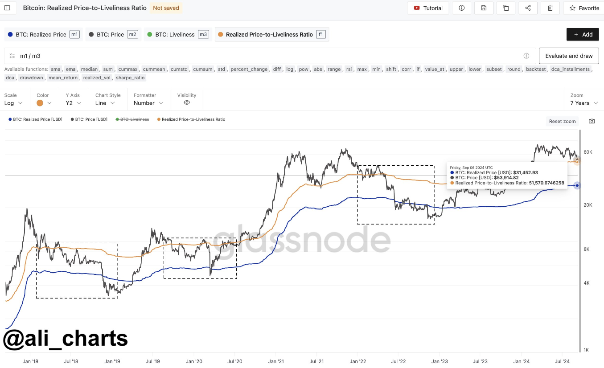Toggle BTC: Realized Price [USD] legend series
This screenshot has width=604, height=368.
click(x=36, y=119)
